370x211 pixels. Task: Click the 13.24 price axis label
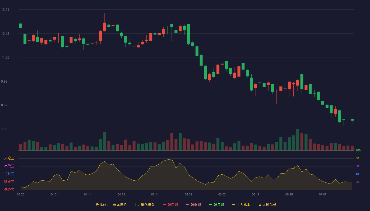5,10
